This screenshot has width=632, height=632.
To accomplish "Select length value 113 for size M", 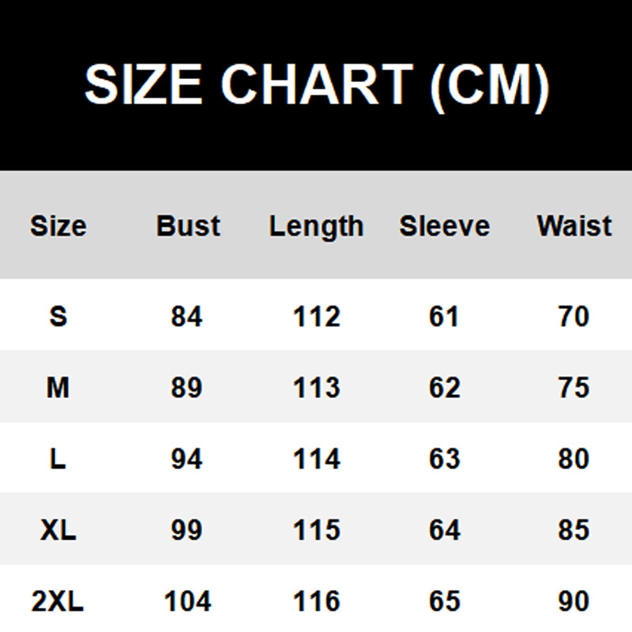I will point(316,388).
